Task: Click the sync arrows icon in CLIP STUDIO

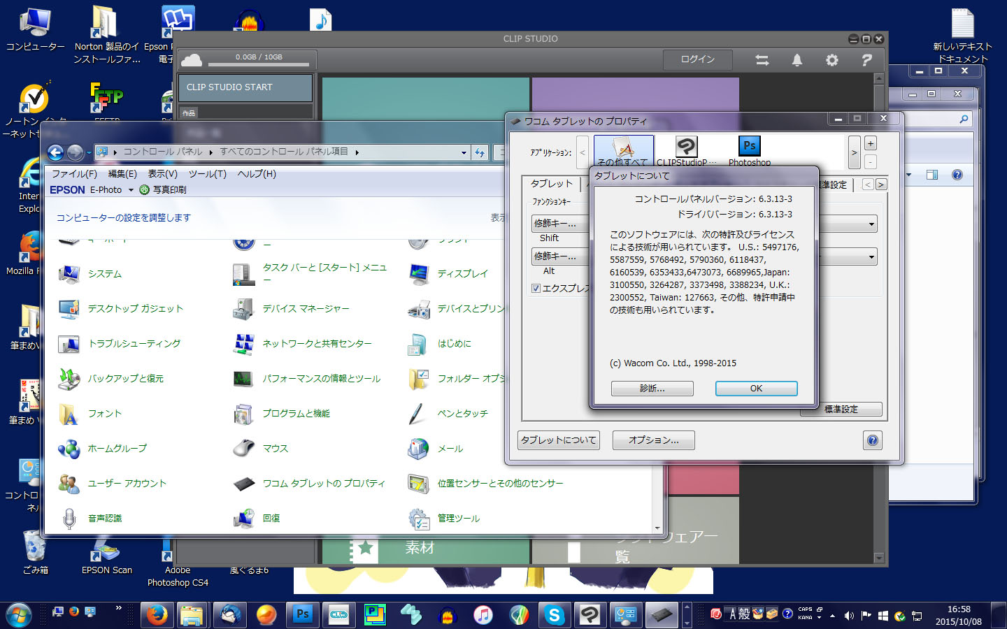Action: tap(762, 60)
